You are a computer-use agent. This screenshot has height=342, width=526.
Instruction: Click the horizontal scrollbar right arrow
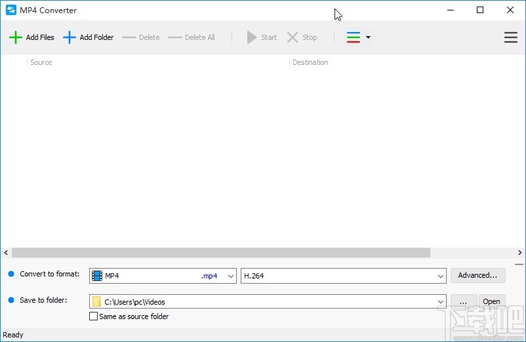(520, 252)
